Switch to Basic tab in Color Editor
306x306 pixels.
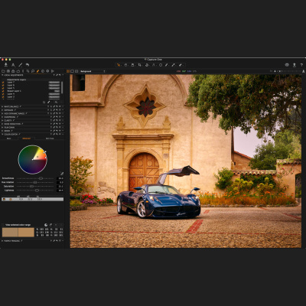coord(8,138)
